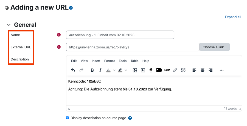Remove link with the unlink icon

183,70
